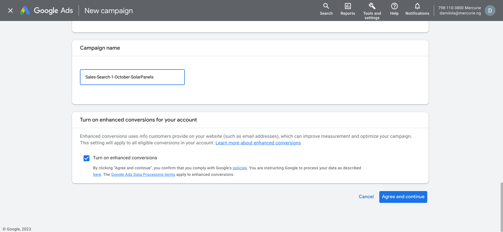This screenshot has width=503, height=232.
Task: Click the New campaign page title
Action: (x=109, y=11)
